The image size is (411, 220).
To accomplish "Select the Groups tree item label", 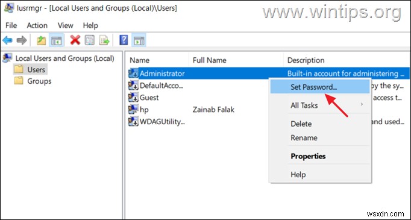I will click(x=39, y=81).
